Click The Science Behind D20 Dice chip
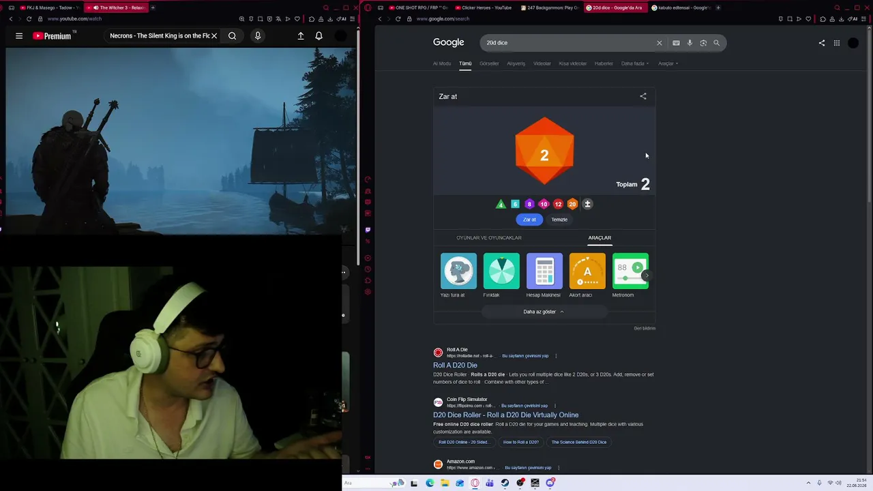This screenshot has width=873, height=491. (x=579, y=442)
